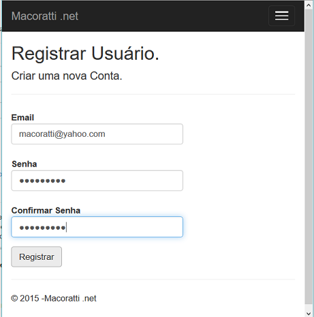
Task: Select the Confirmar Senha password field
Action: pyautogui.click(x=97, y=227)
